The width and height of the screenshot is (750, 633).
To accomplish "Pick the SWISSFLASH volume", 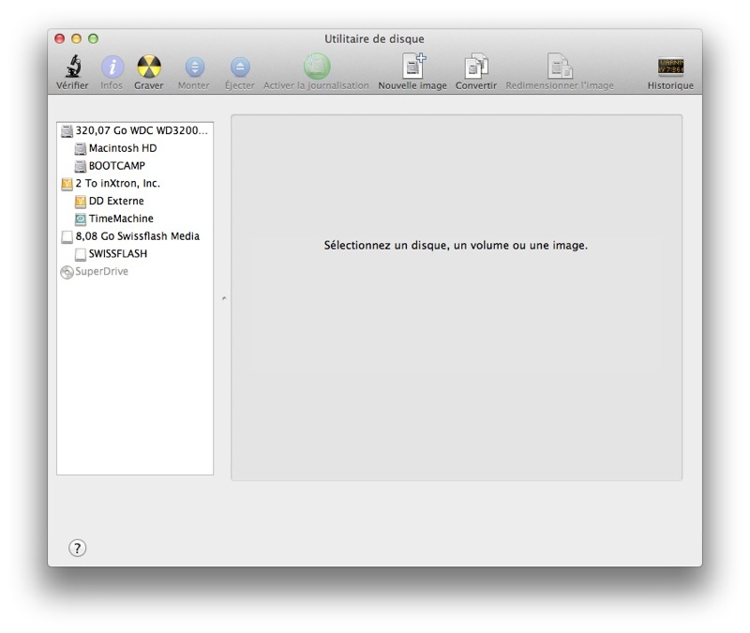I will pyautogui.click(x=117, y=254).
